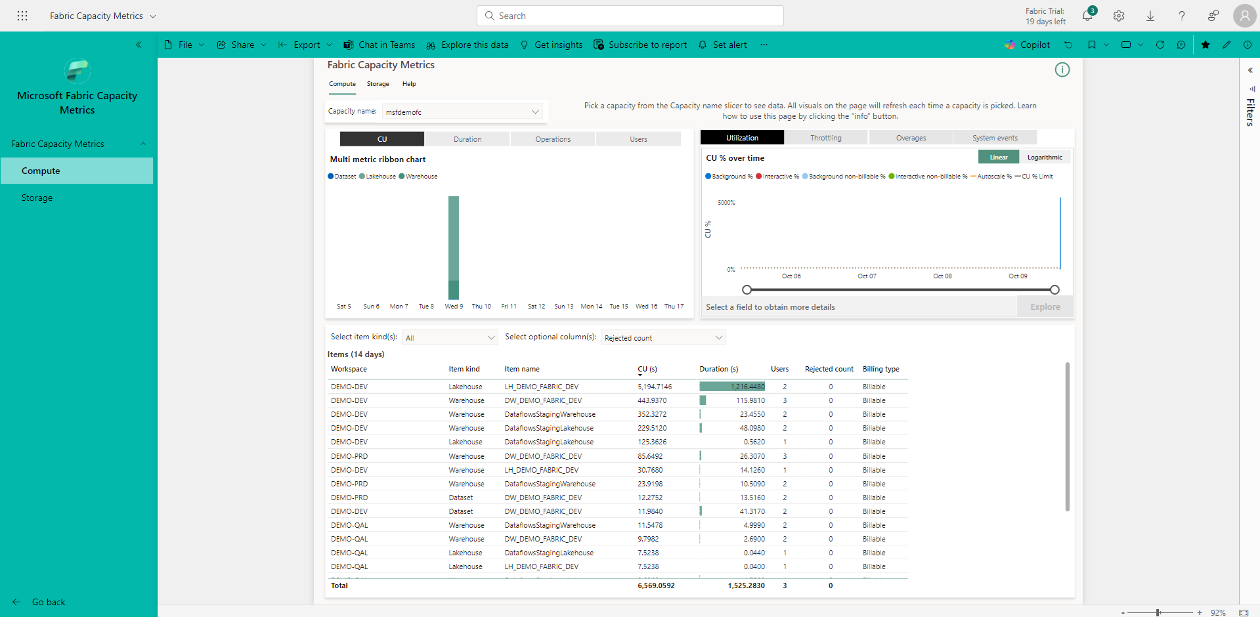Switch CU chart to Linear scale
Viewport: 1260px width, 617px height.
point(999,157)
